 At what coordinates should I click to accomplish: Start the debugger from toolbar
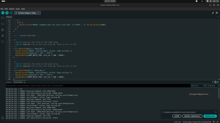11,13
